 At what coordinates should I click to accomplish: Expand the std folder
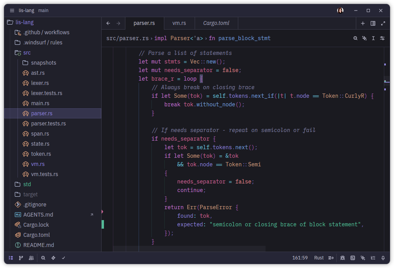coord(53,184)
